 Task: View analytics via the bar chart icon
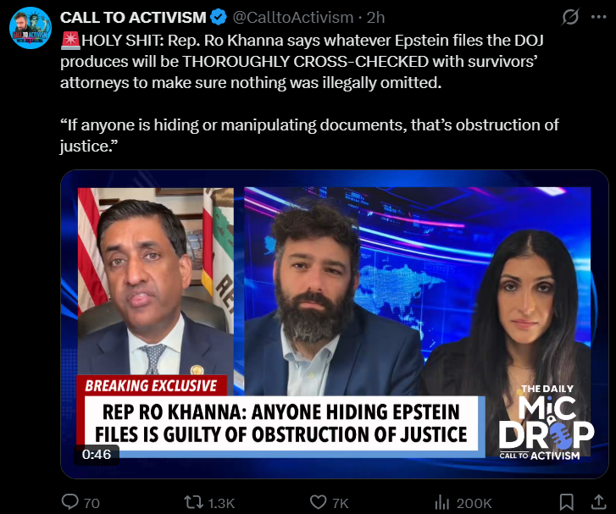[x=442, y=502]
